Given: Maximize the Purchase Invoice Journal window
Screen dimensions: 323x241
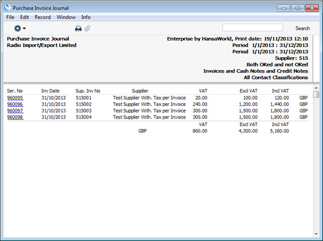Looking at the screenshot, I should click(298, 8).
